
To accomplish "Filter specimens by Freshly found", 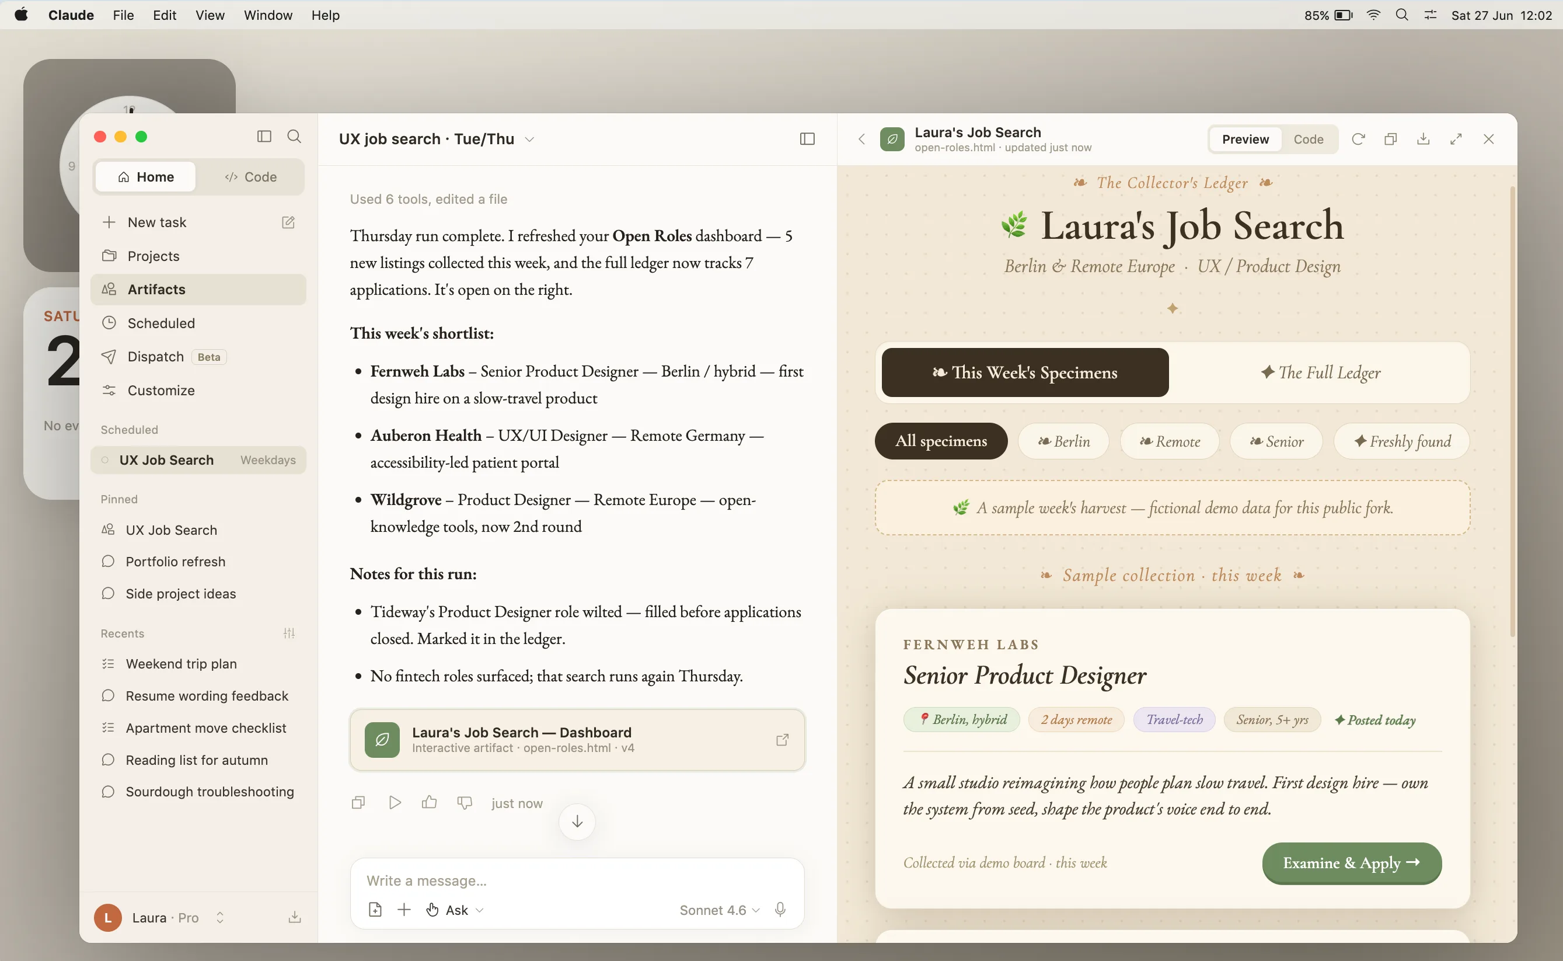I will 1401,441.
